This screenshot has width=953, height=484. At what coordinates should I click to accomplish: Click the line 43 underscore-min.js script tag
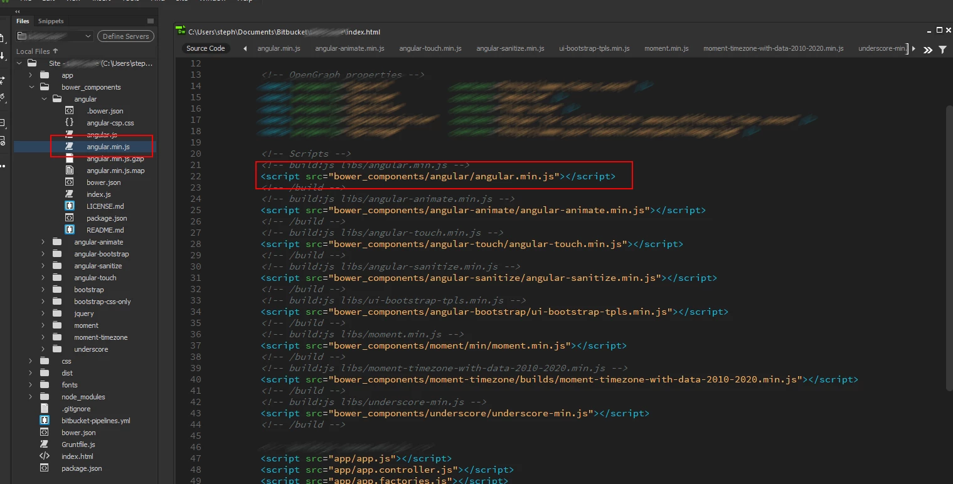[455, 413]
